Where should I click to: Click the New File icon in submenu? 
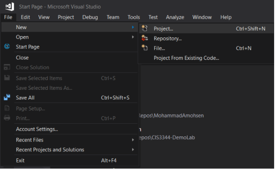pos(145,48)
